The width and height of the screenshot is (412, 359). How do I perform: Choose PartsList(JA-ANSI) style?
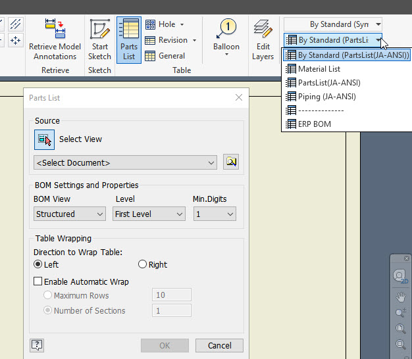coord(347,83)
